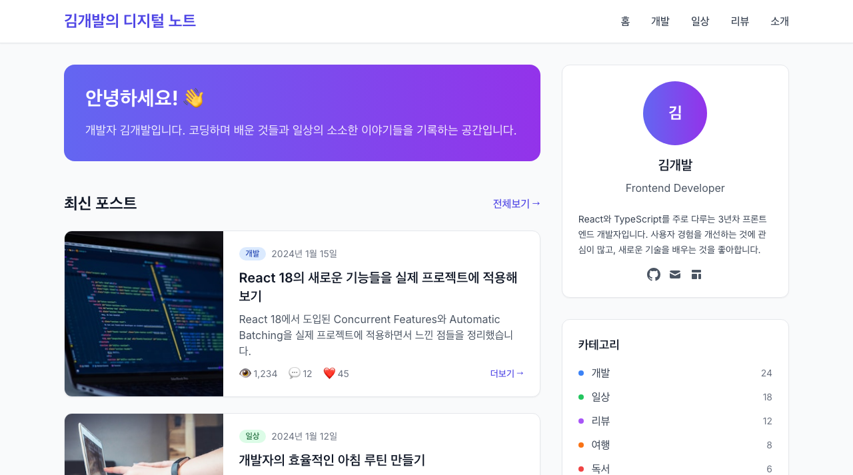This screenshot has height=475, width=853.
Task: Click the eye views count 1,234
Action: point(258,374)
